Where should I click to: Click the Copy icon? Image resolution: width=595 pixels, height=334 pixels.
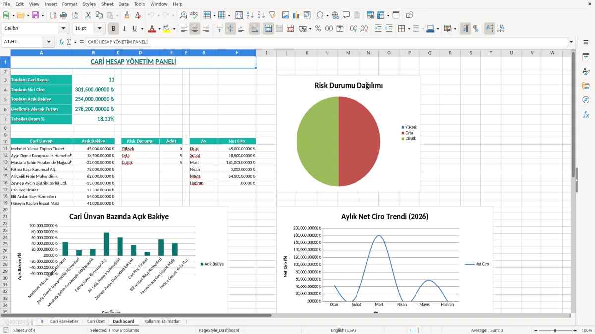99,15
